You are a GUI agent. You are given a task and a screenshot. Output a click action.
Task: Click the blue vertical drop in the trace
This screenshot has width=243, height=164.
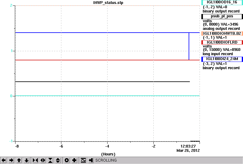click(x=189, y=46)
